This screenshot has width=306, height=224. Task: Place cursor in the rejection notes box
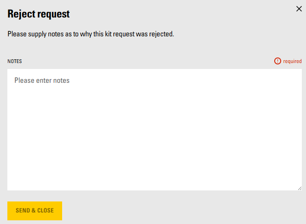coord(155,130)
